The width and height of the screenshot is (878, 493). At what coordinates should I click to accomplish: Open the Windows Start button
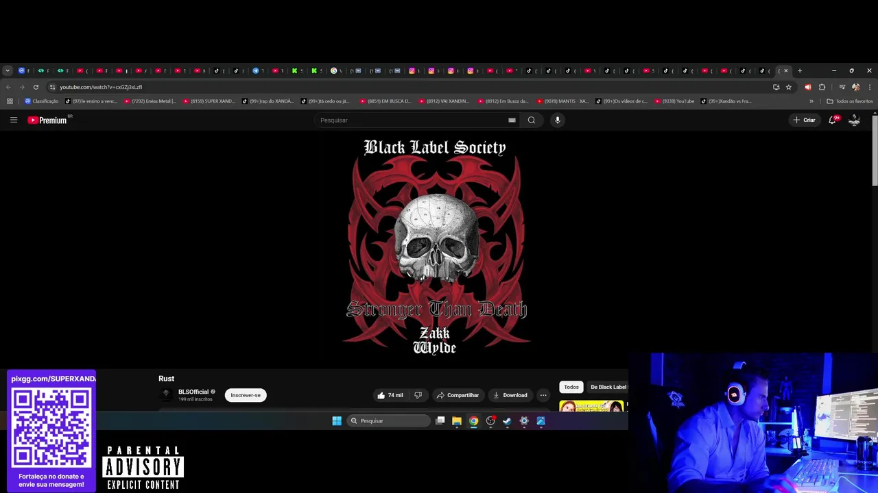pyautogui.click(x=337, y=421)
